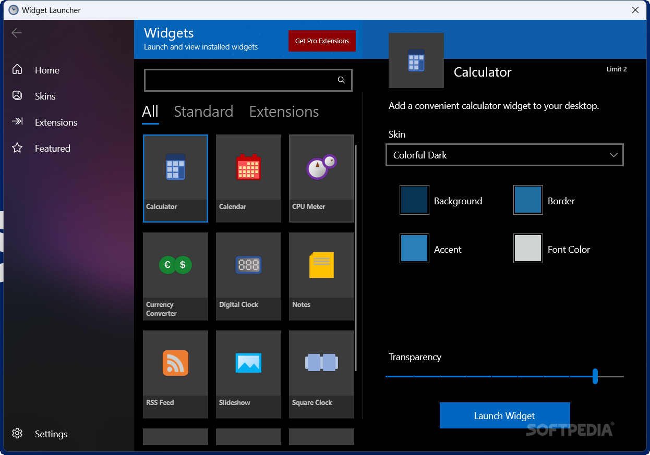Click the Extensions arrow icon

pyautogui.click(x=17, y=121)
